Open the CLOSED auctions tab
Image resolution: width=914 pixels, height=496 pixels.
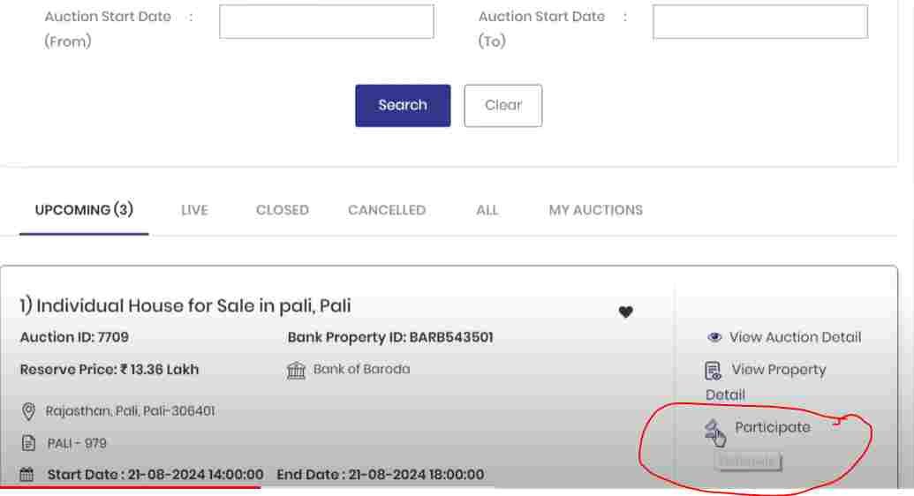tap(282, 210)
